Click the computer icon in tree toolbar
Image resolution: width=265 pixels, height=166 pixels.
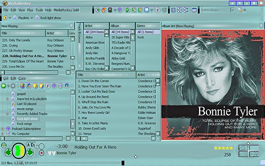[60, 86]
